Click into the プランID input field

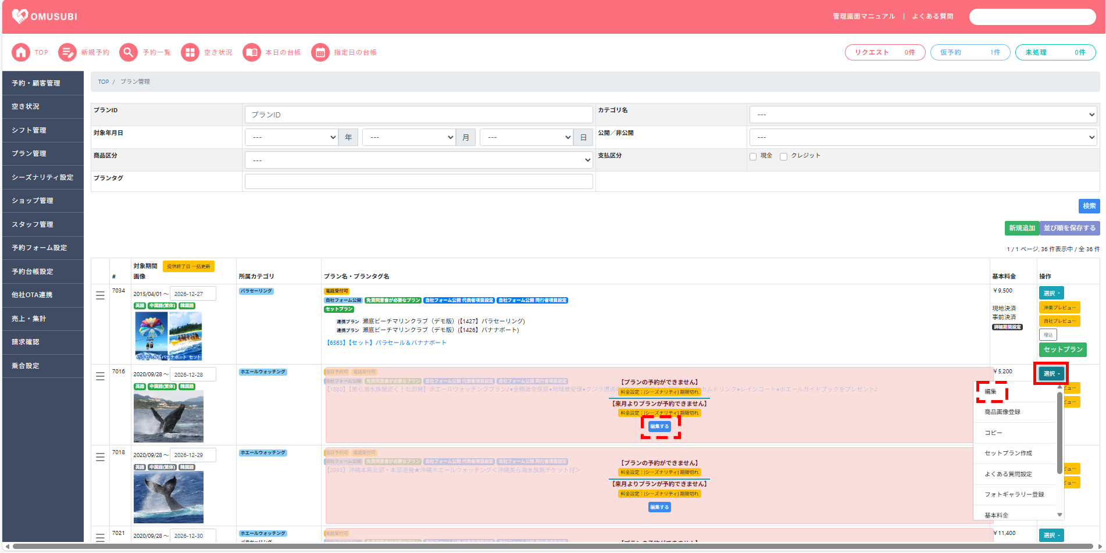[418, 115]
